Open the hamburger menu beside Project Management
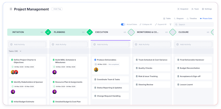The height and width of the screenshot is (109, 221). tap(11, 9)
